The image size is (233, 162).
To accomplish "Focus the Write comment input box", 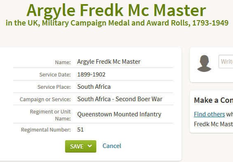I will click(226, 61).
